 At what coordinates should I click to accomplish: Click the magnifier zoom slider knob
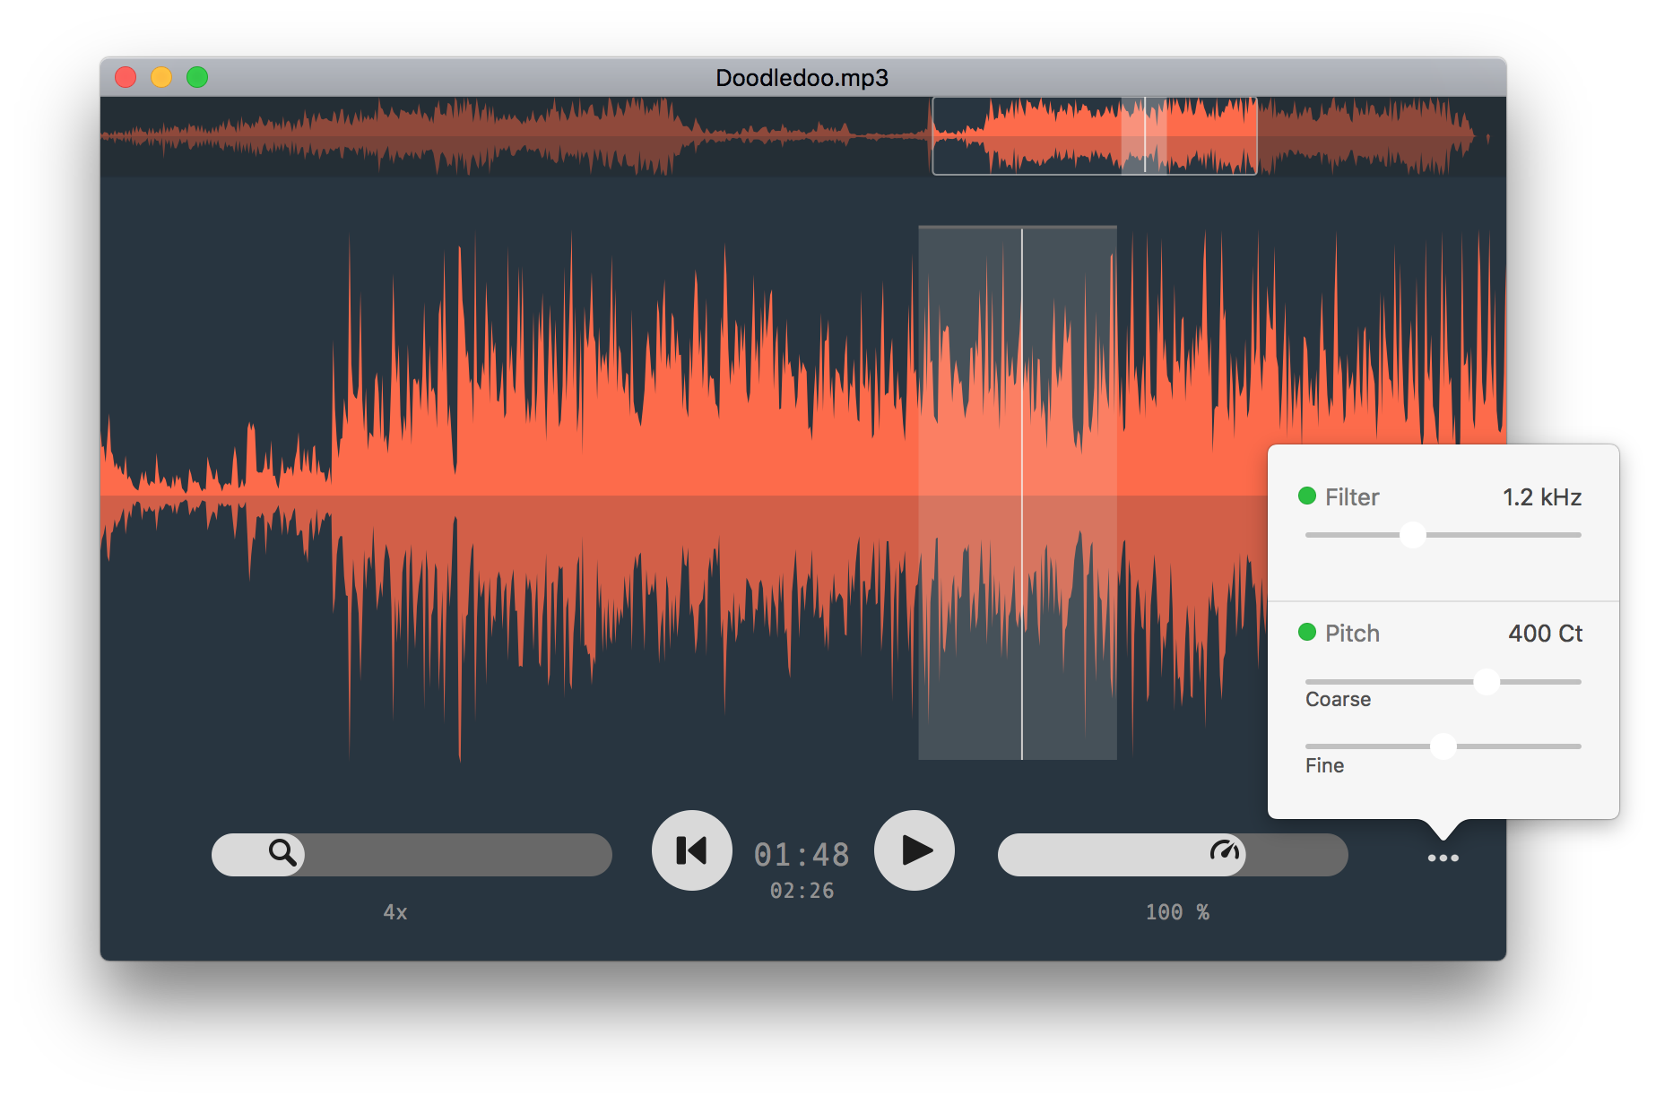point(282,854)
